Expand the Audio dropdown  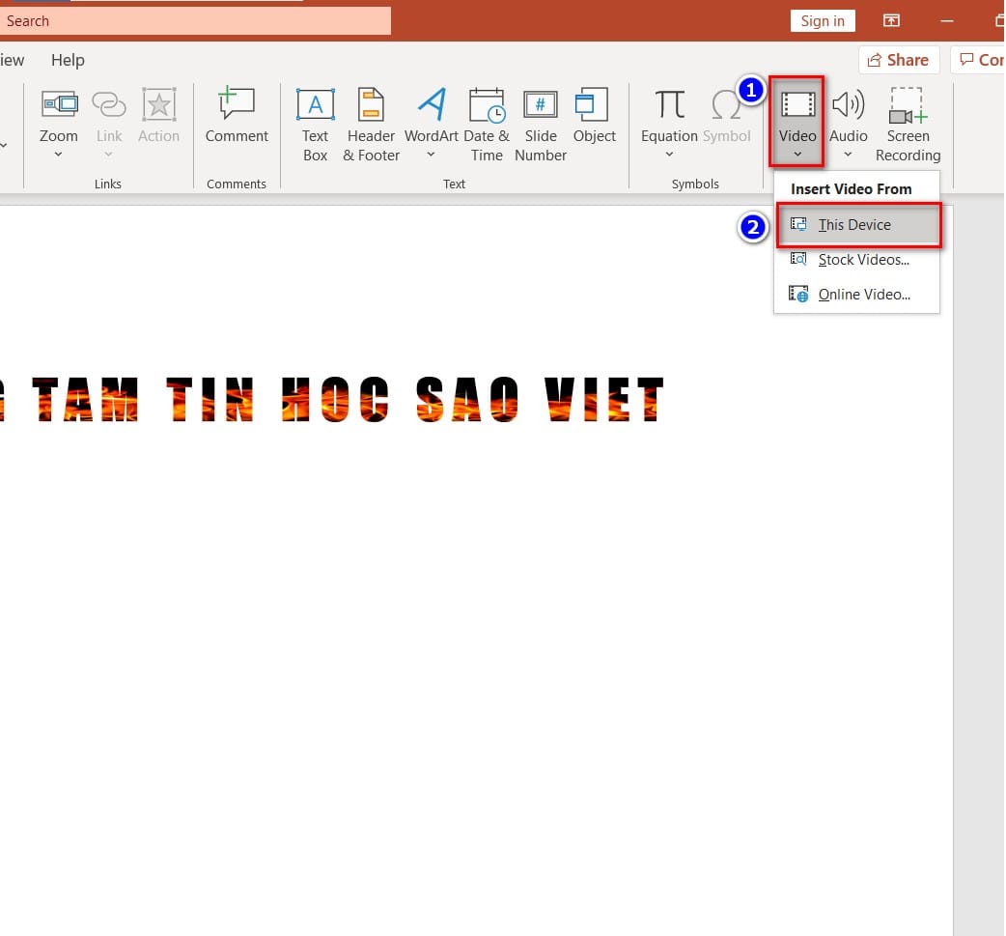pos(848,155)
